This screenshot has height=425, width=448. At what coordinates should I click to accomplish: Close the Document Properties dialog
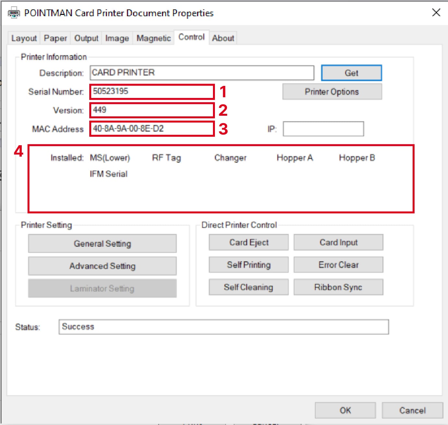tap(436, 13)
